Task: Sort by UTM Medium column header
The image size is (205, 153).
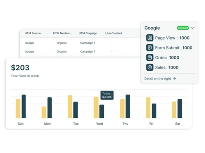Action: 61,33
